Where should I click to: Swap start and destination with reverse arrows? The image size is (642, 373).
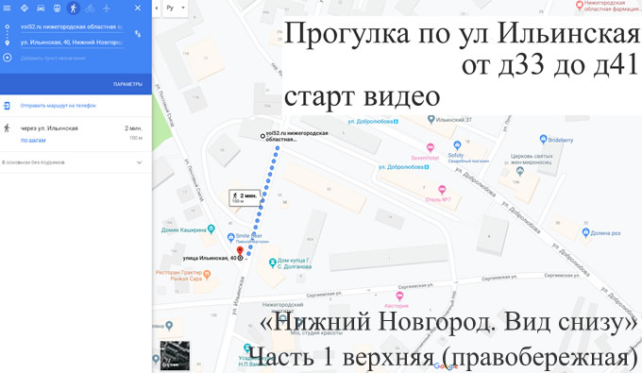[x=138, y=34]
